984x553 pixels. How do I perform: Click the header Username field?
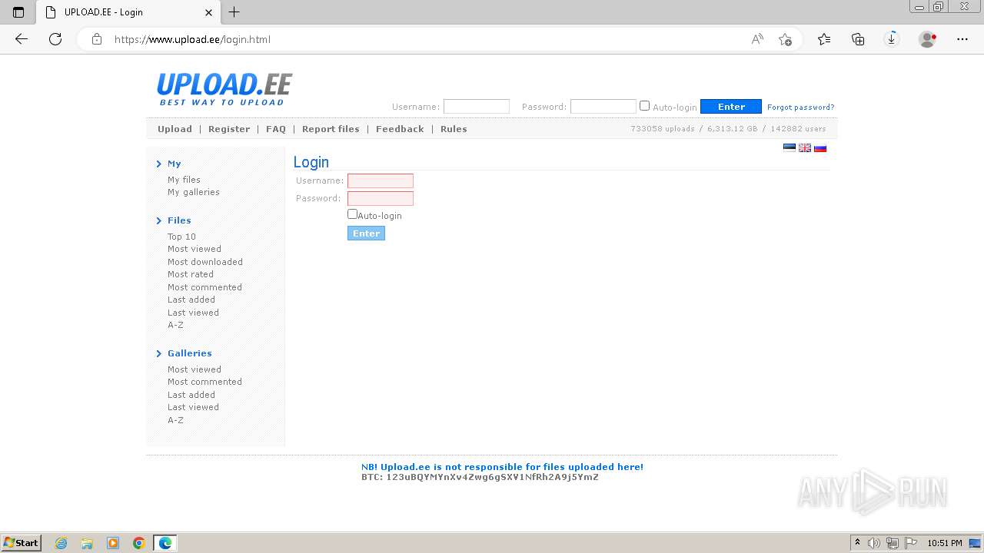click(477, 107)
